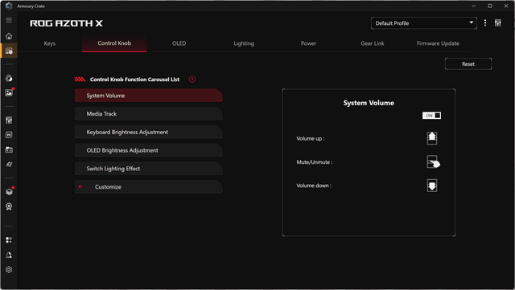This screenshot has height=290, width=515.
Task: Open the four-squares content icon in the sidebar
Action: (9, 240)
